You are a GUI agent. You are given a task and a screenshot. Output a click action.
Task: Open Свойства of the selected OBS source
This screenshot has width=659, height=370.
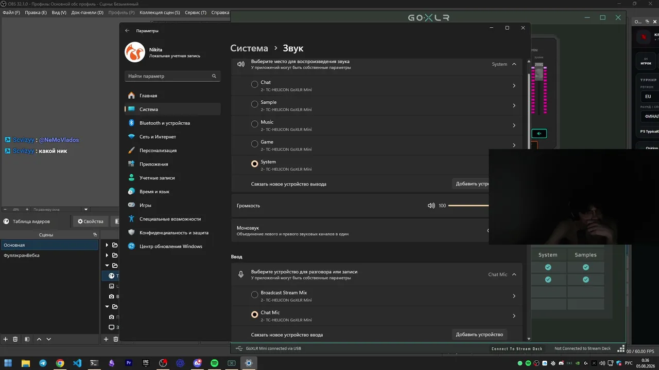[91, 221]
